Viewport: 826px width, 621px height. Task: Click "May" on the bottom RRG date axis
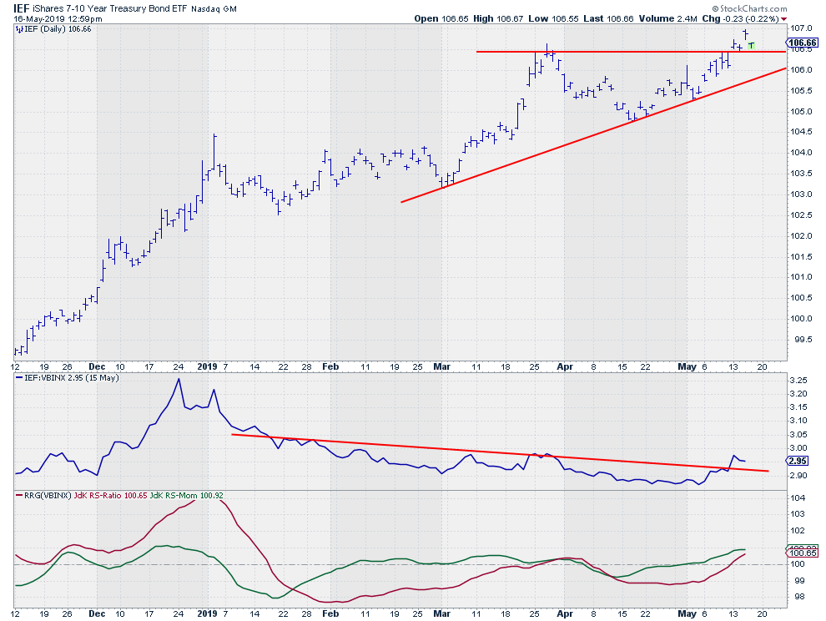coord(687,614)
